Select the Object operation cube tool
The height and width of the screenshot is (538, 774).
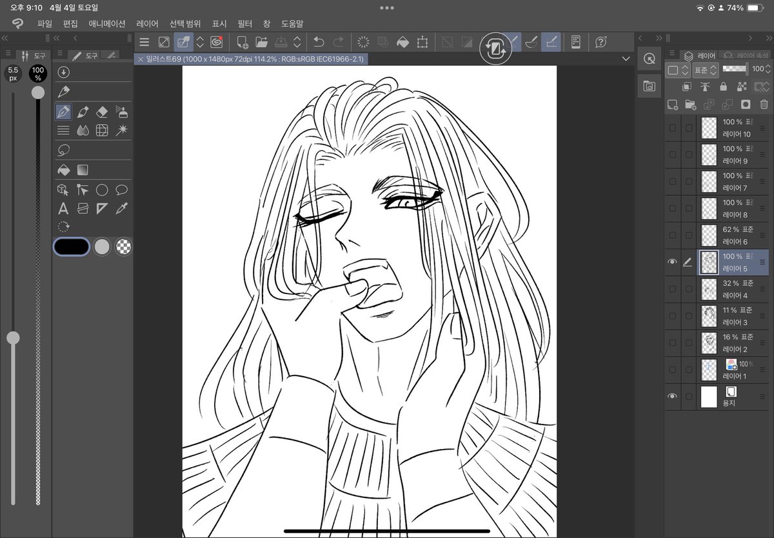63,190
